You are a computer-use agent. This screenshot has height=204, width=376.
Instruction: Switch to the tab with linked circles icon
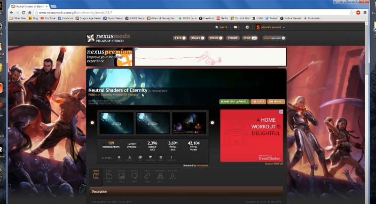160,176
